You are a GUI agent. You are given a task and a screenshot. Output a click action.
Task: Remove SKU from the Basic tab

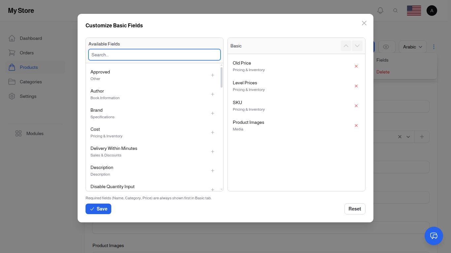click(356, 106)
